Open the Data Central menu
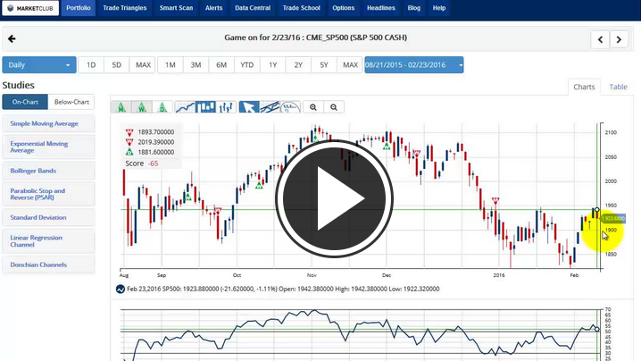This screenshot has height=361, width=641. click(253, 8)
